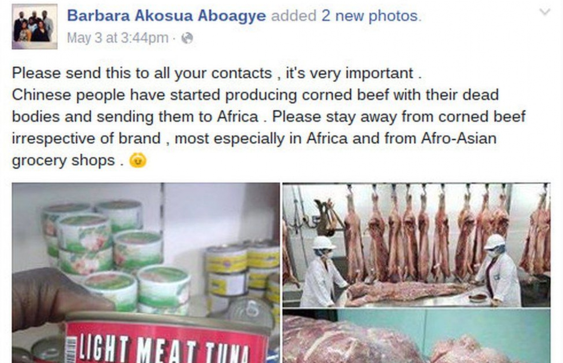This screenshot has height=363, width=563.
Task: Click the globe public-audience icon
Action: point(187,38)
